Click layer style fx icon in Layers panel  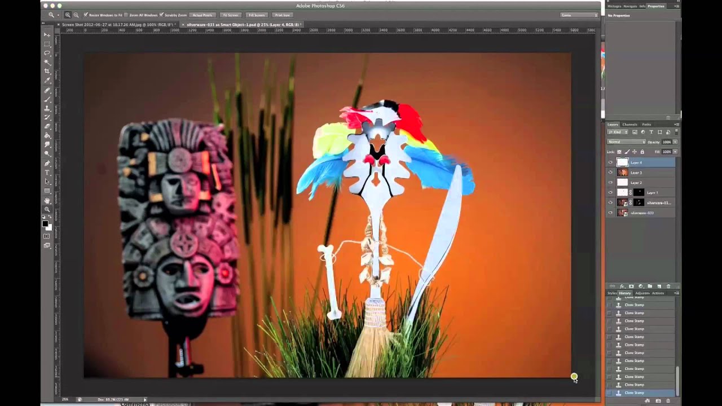[x=622, y=286]
